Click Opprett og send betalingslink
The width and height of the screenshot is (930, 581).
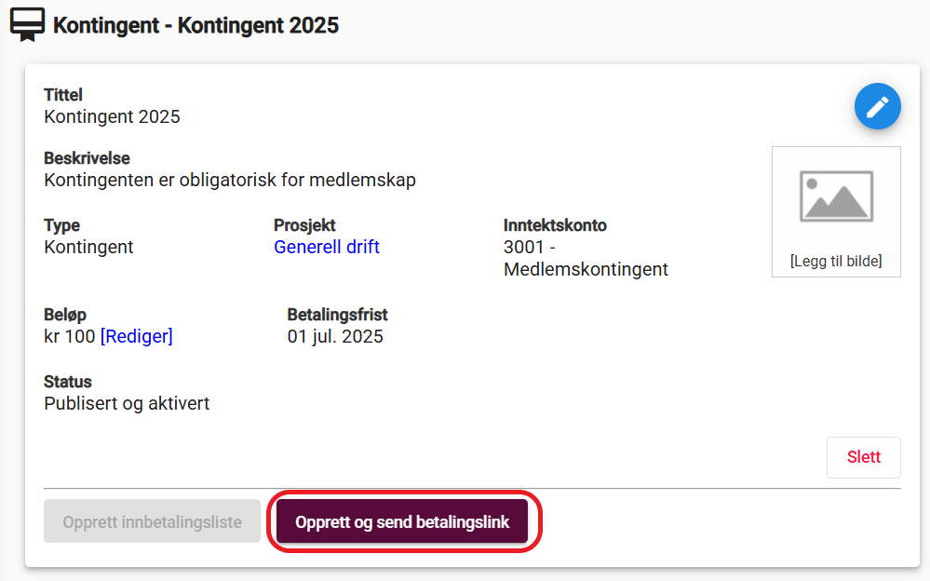point(402,521)
